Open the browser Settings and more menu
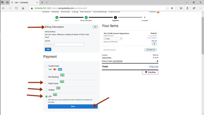204x115 pixels. (x=201, y=8)
